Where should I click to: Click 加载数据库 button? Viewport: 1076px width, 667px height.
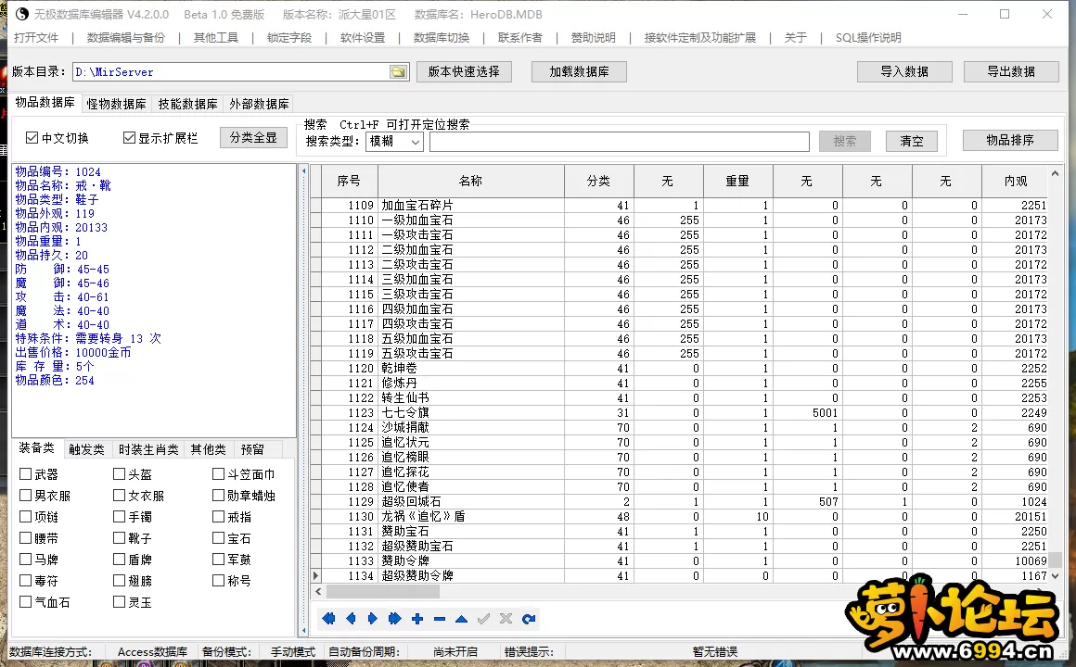pyautogui.click(x=579, y=71)
